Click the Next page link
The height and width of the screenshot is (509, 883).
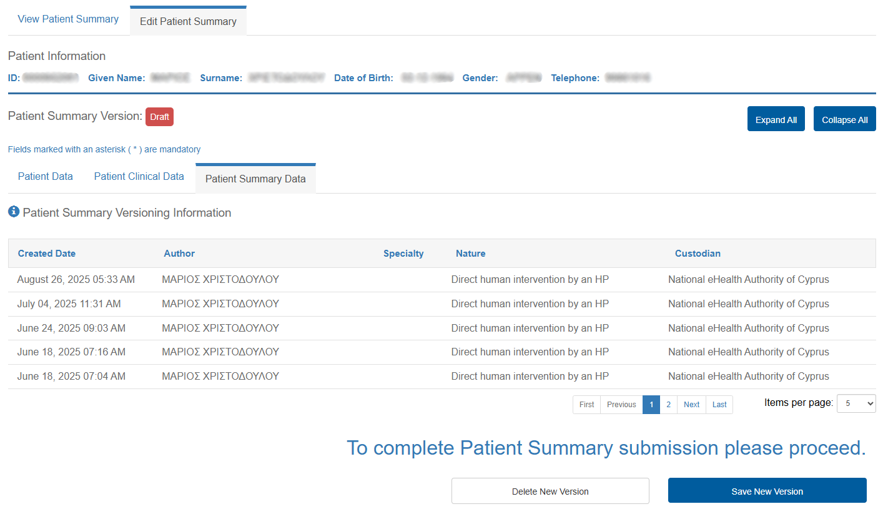691,405
